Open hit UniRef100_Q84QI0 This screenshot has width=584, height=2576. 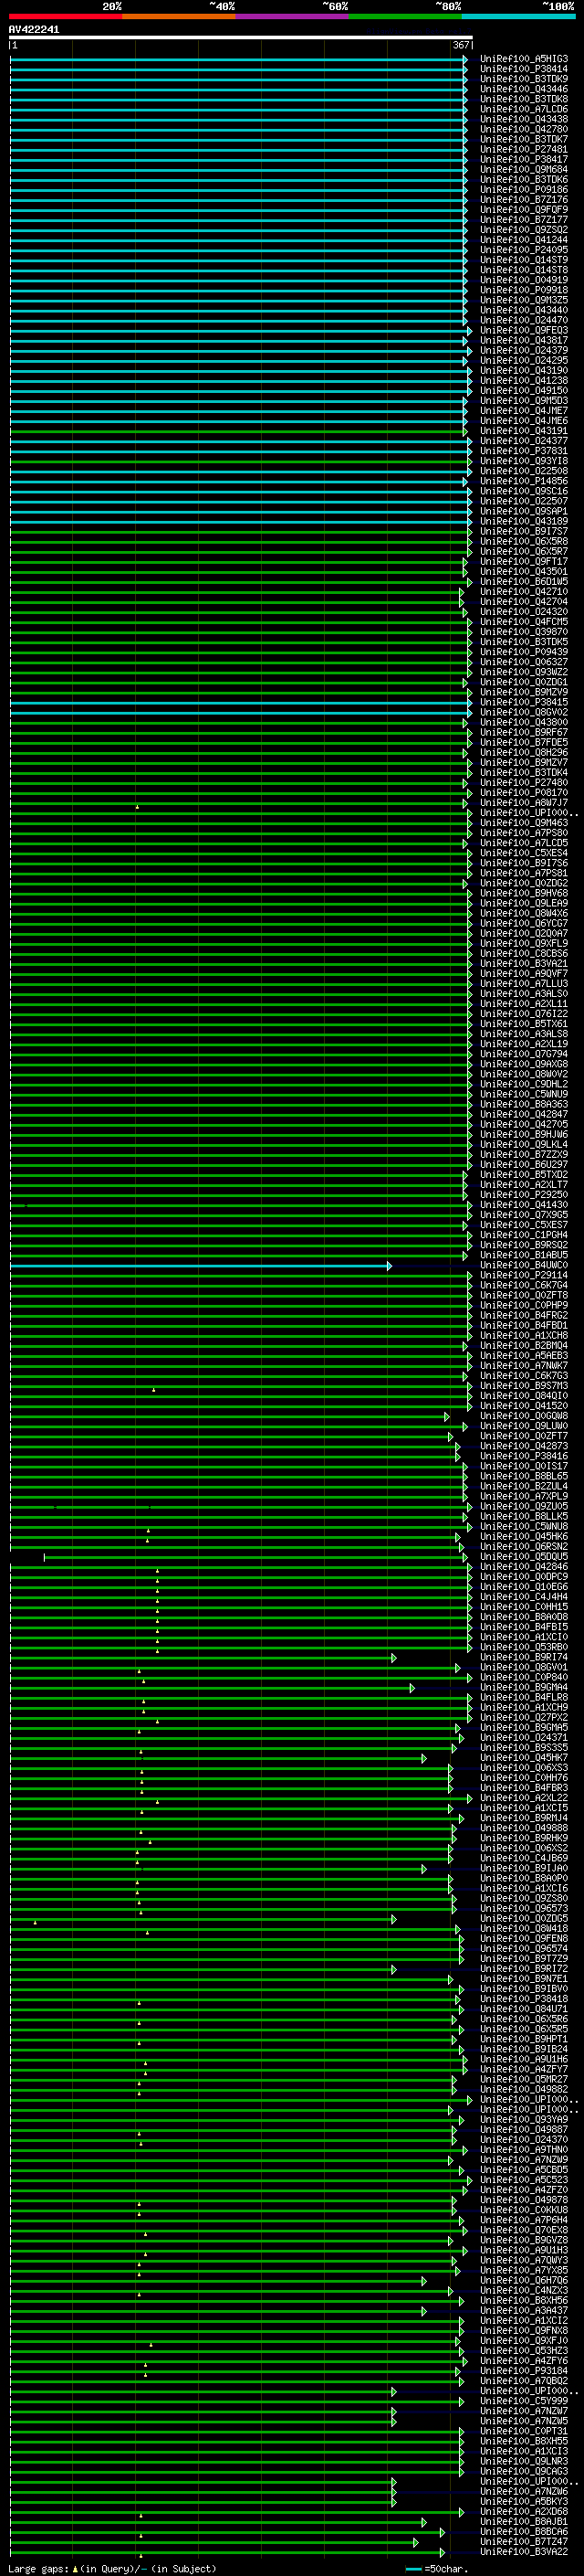pyautogui.click(x=524, y=1396)
